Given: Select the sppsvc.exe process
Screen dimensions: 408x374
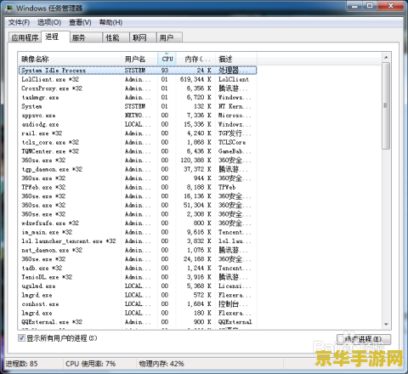Looking at the screenshot, I should pyautogui.click(x=138, y=116).
